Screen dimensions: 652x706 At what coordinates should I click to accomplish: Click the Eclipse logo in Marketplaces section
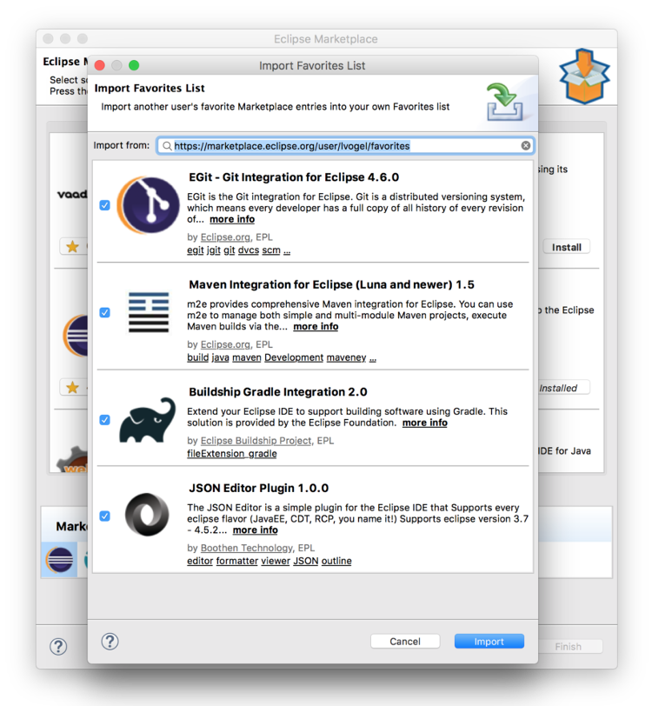(x=59, y=560)
